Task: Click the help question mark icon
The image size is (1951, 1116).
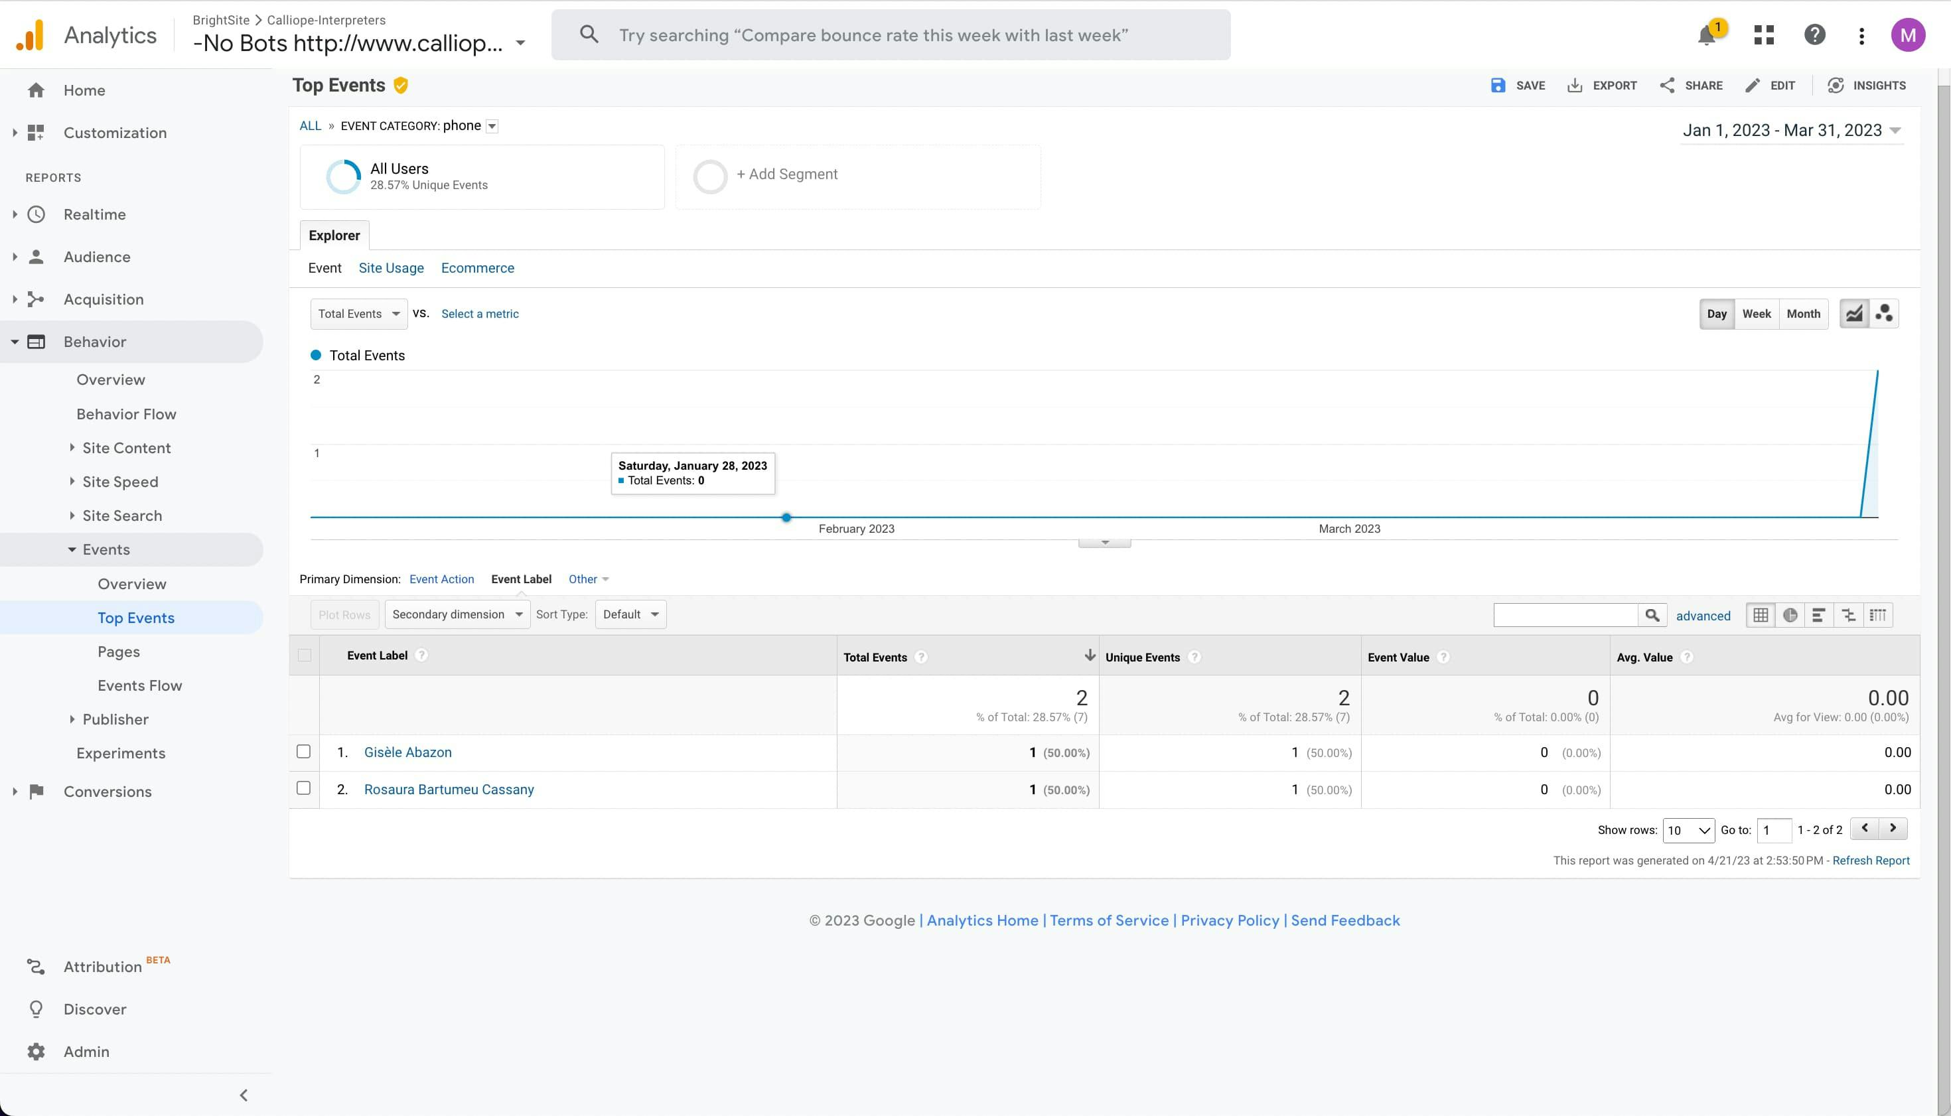Action: [x=1814, y=35]
